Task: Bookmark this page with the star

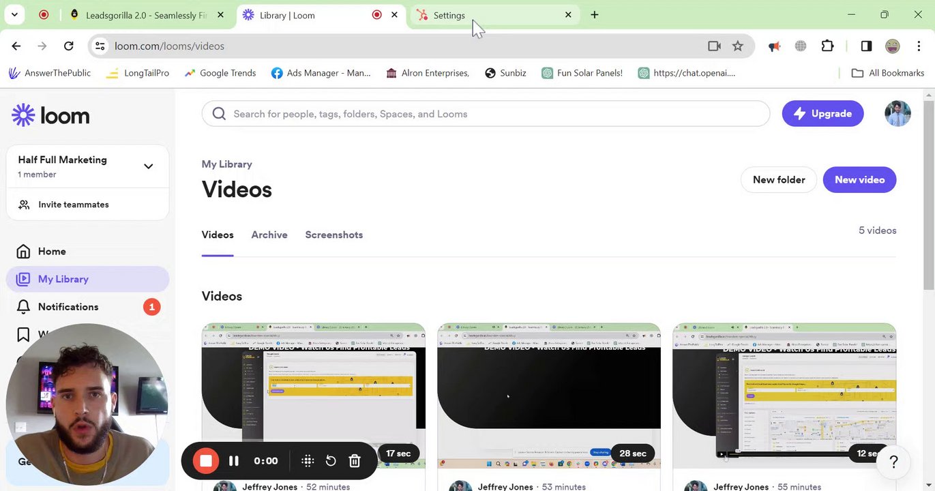Action: (x=737, y=46)
